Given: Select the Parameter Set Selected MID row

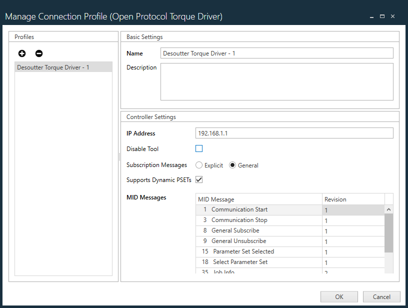Looking at the screenshot, I should [x=250, y=251].
